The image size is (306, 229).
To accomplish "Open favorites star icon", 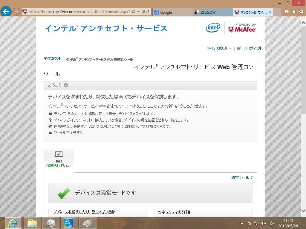I will 294,12.
